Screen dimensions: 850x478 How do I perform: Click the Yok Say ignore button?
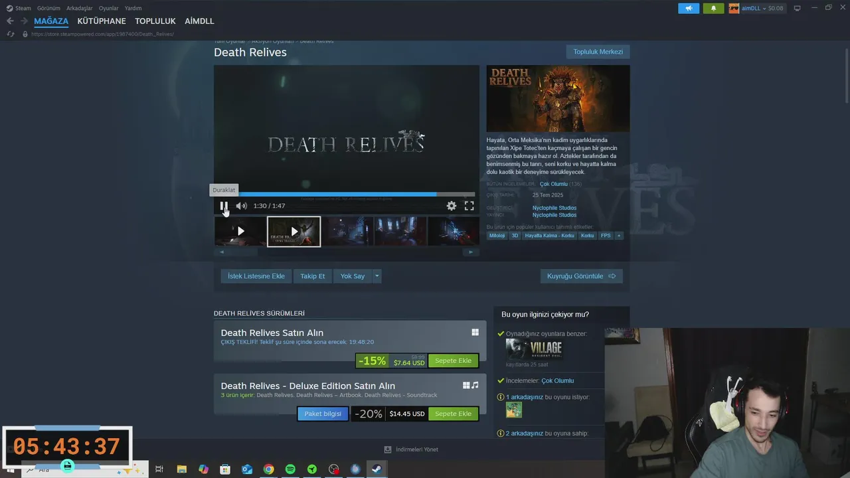point(353,276)
